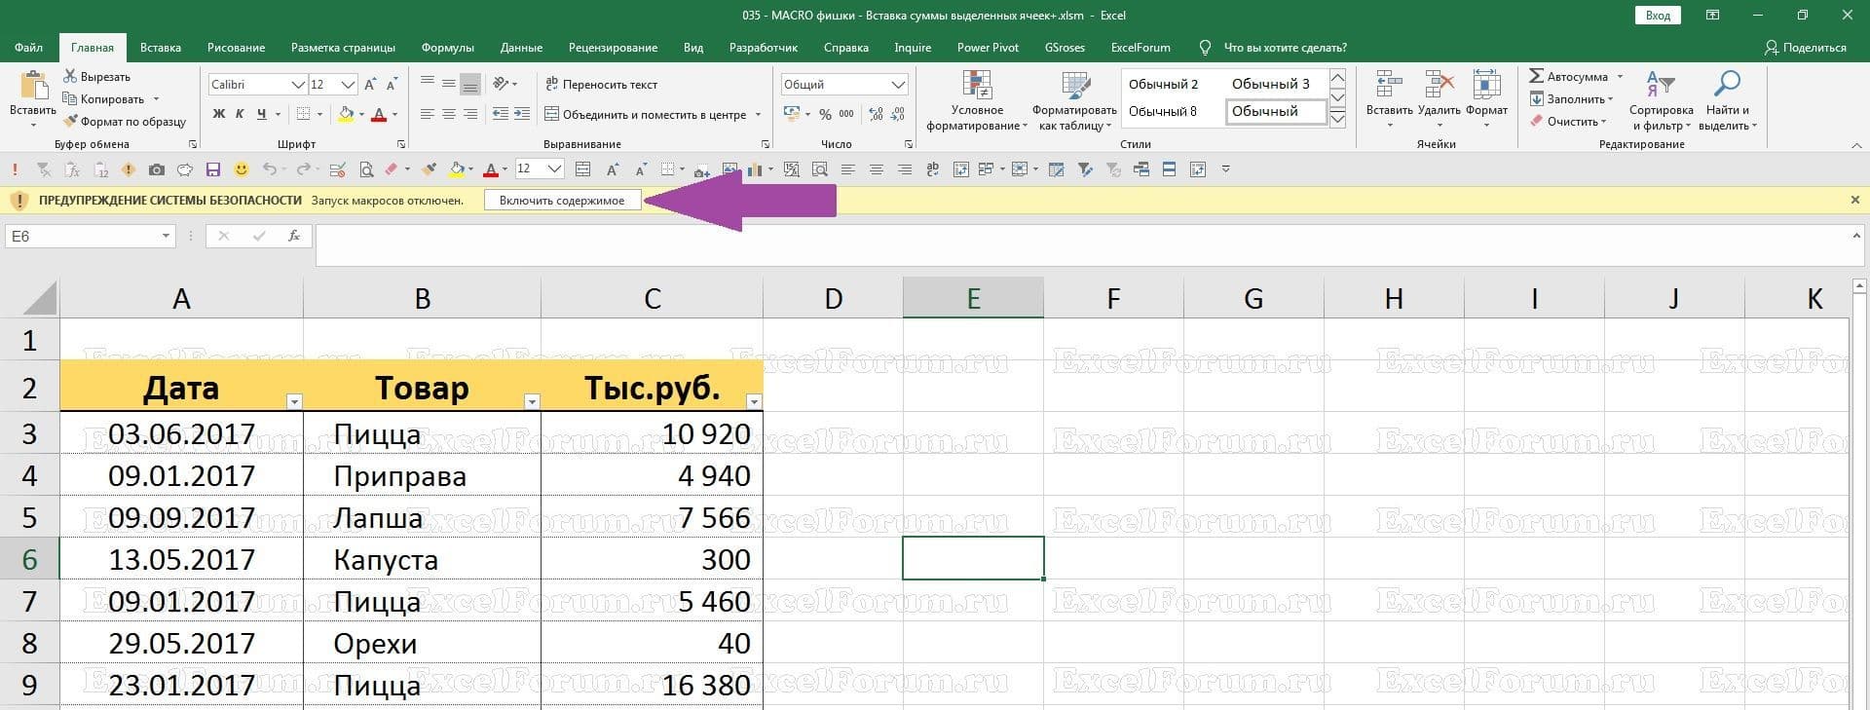
Task: Open Calibri font name dropdown
Action: pos(299,85)
